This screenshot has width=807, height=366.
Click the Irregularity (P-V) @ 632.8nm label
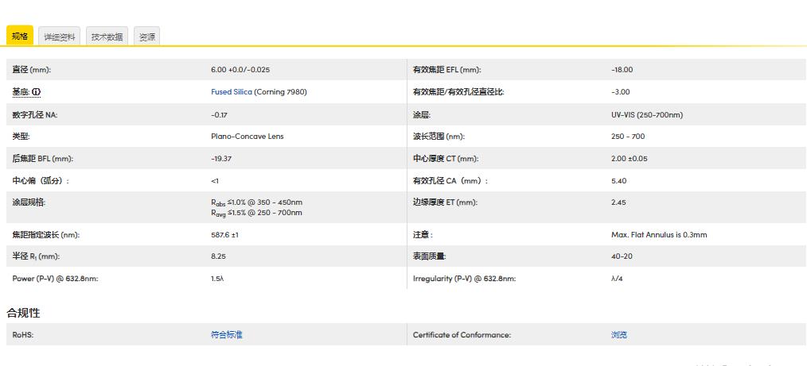click(x=464, y=278)
